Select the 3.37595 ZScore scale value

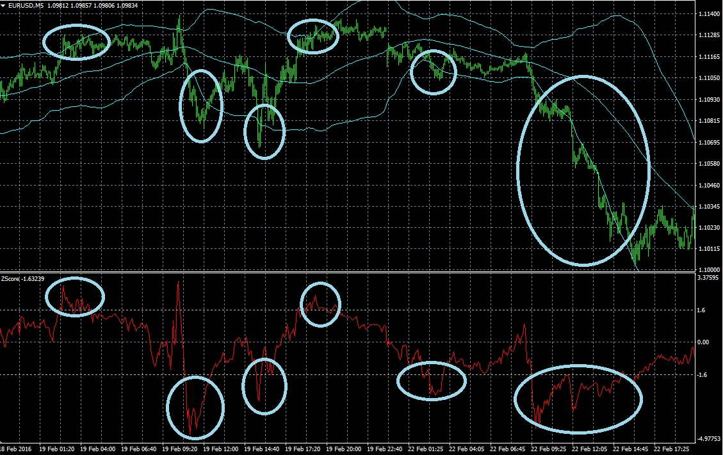point(708,278)
